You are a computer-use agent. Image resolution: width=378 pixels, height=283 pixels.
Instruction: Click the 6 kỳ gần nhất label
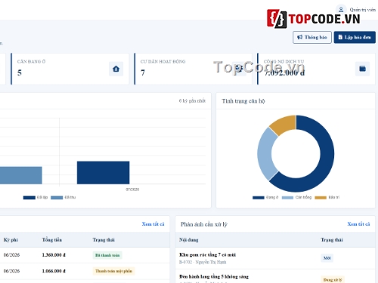coord(192,100)
